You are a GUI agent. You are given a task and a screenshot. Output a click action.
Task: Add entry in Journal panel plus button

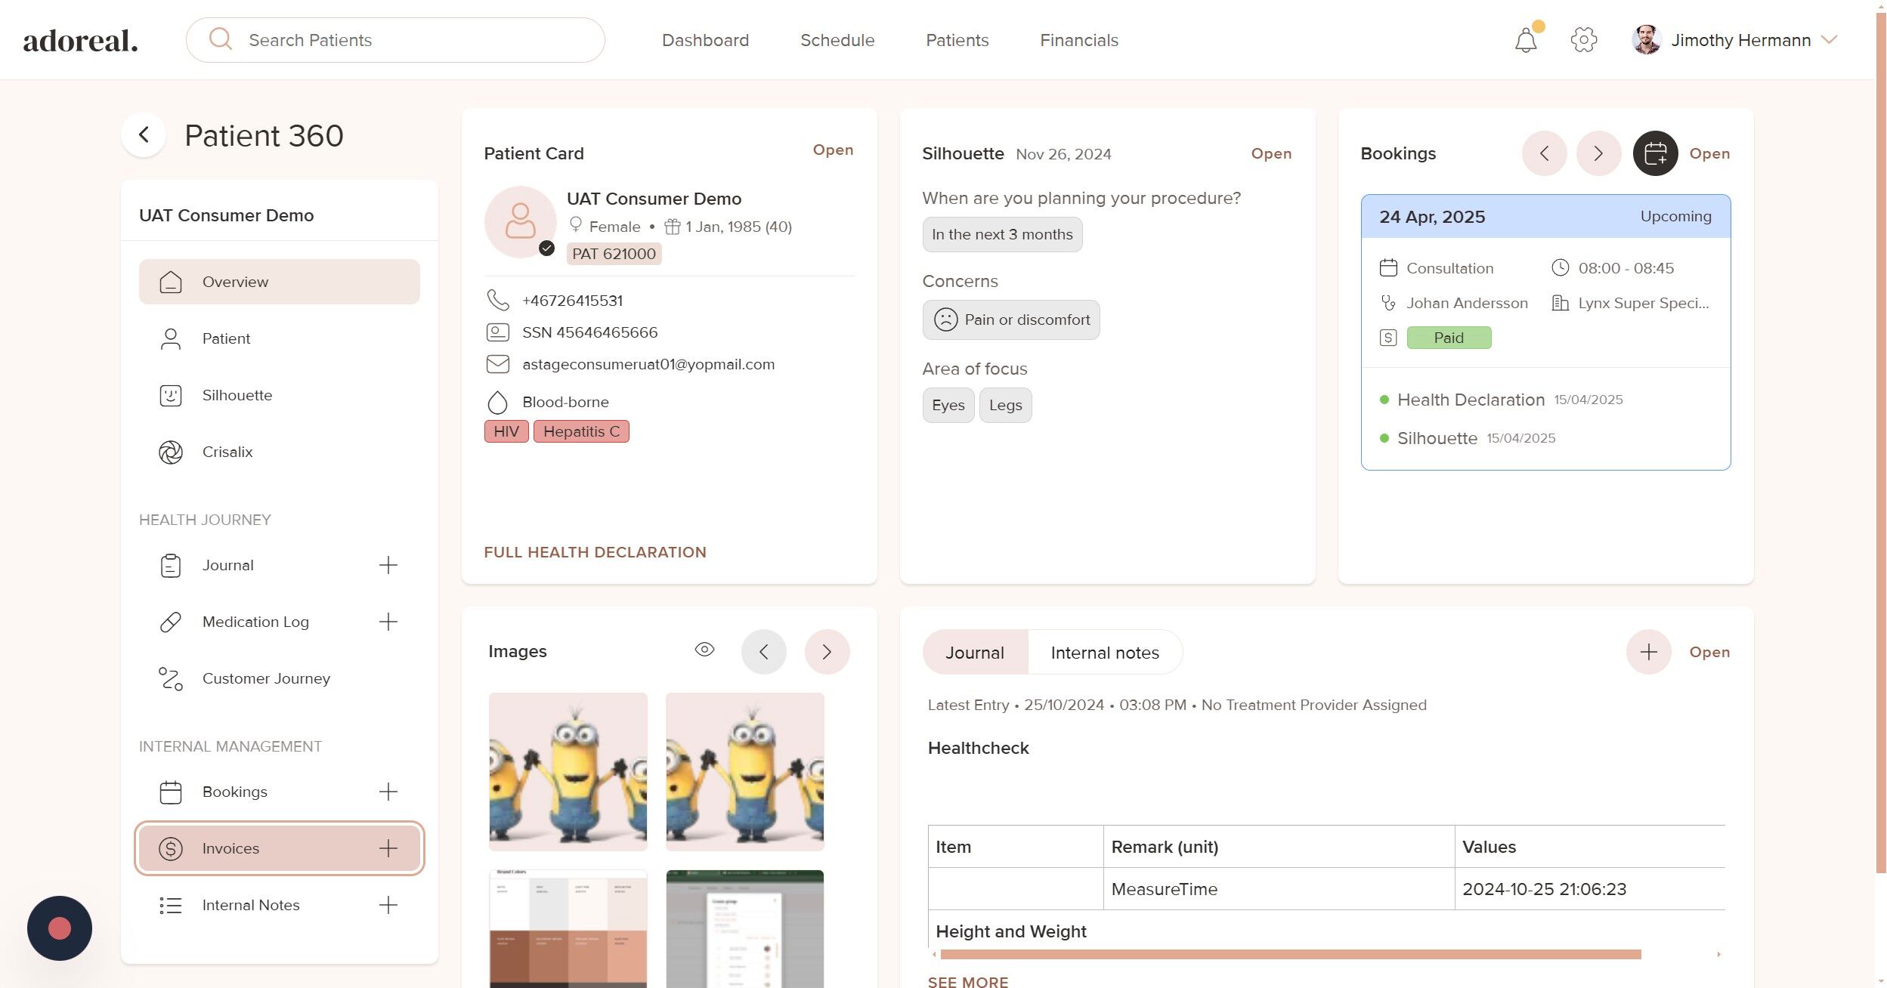1648,652
